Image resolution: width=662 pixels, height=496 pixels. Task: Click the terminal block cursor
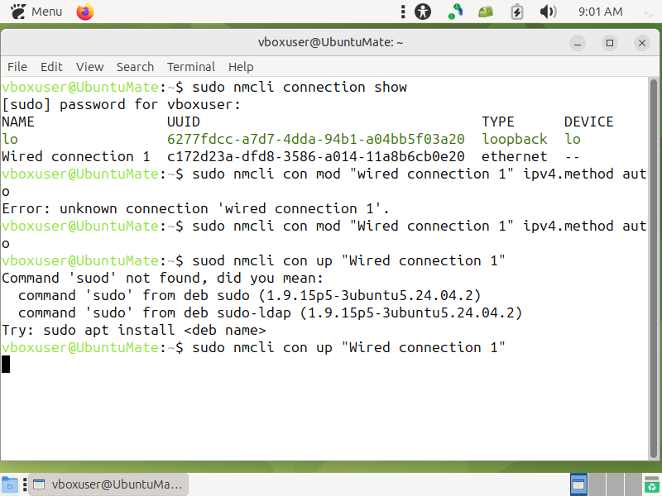click(6, 365)
